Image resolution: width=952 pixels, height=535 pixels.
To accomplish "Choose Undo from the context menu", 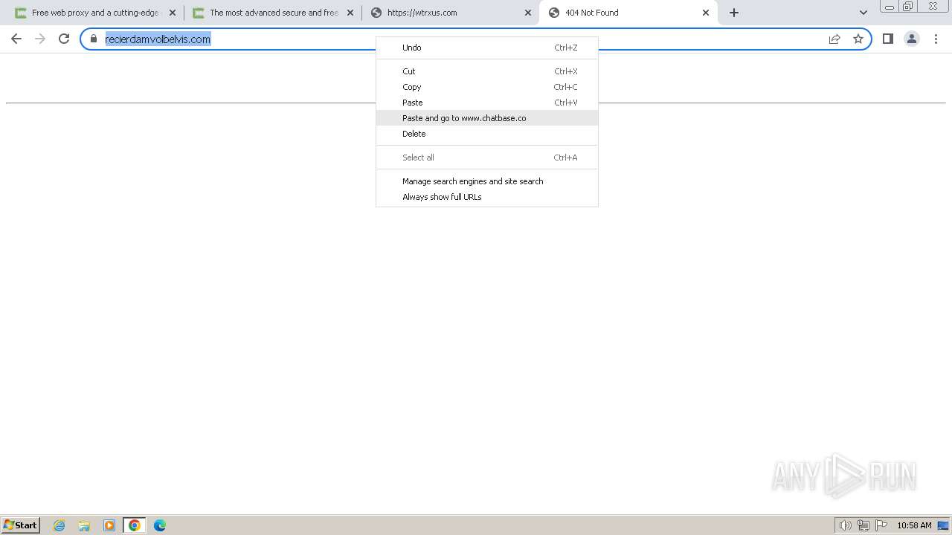I will (486, 48).
